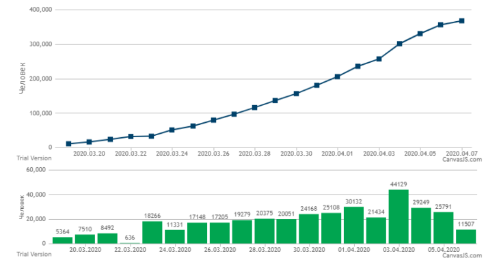Select the bar labeled 24168
The height and width of the screenshot is (271, 499).
(x=309, y=229)
